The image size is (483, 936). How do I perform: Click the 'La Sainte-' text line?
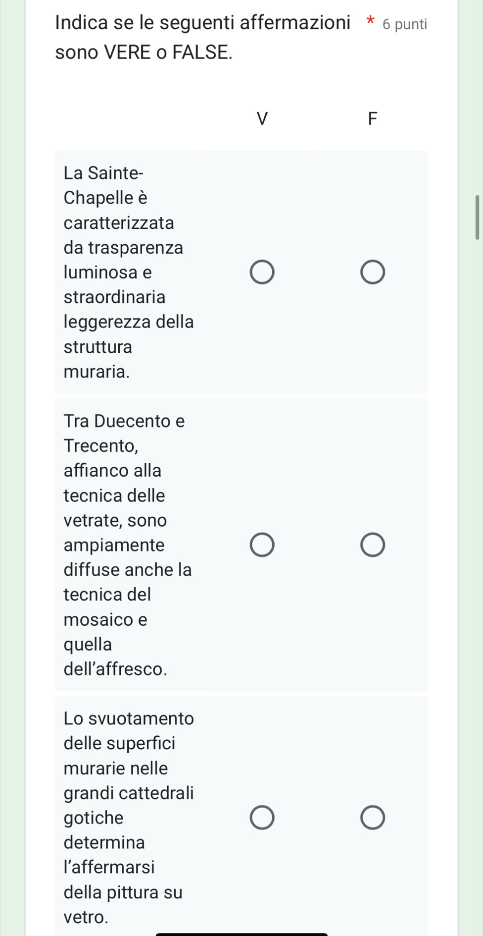[104, 173]
